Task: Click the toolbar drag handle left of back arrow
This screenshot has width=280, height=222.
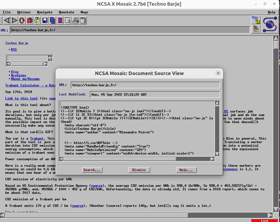Action: pos(1,20)
